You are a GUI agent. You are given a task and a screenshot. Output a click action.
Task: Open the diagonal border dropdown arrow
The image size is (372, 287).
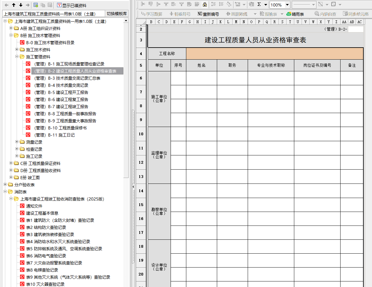(x=327, y=5)
